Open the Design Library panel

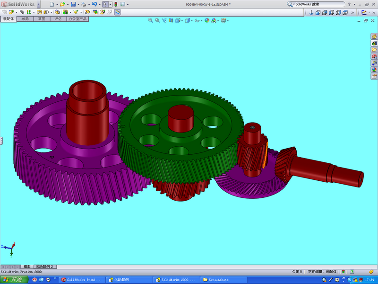click(x=374, y=42)
